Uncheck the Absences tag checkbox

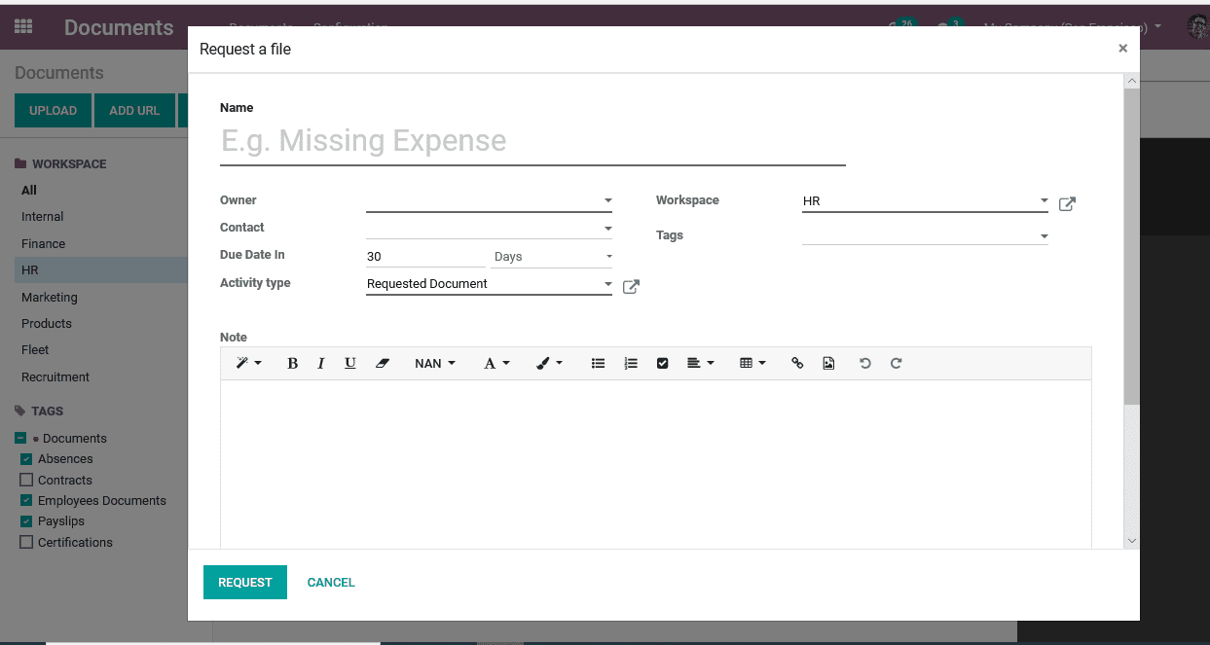26,459
